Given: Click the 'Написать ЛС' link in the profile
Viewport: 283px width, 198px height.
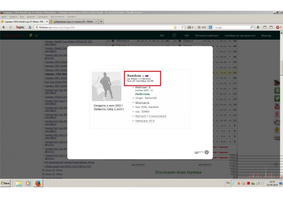Looking at the screenshot, I should (x=144, y=121).
